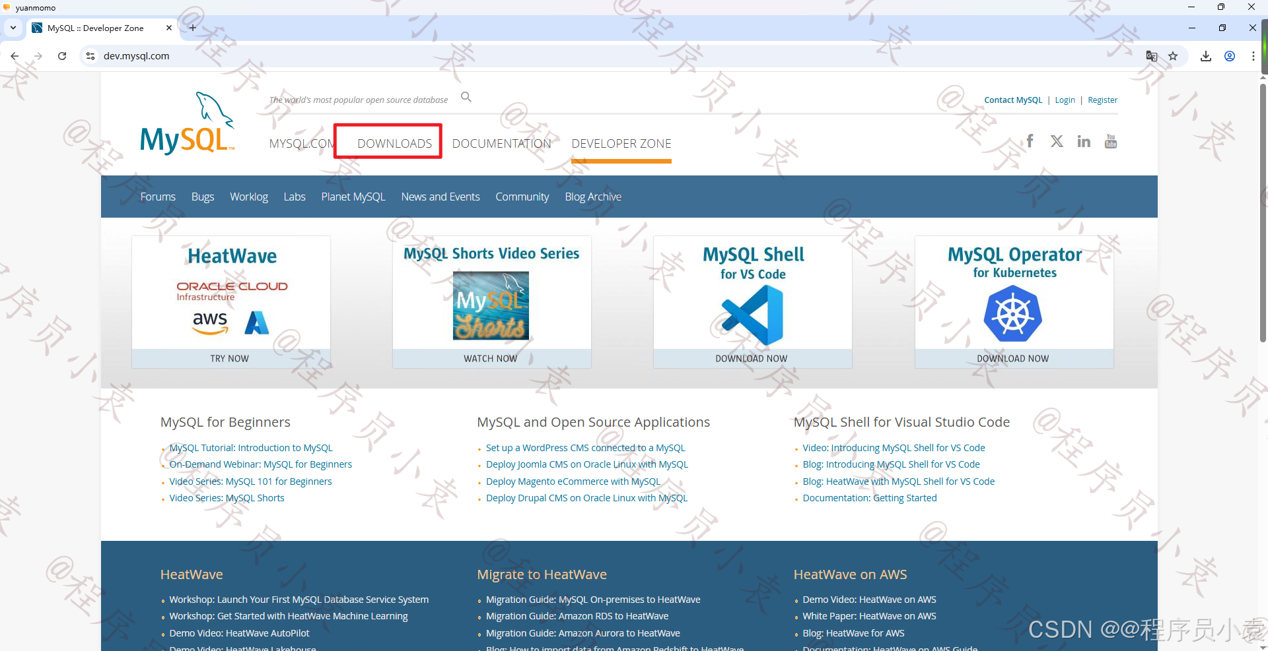Image resolution: width=1268 pixels, height=651 pixels.
Task: Click the browser back arrow
Action: point(15,56)
